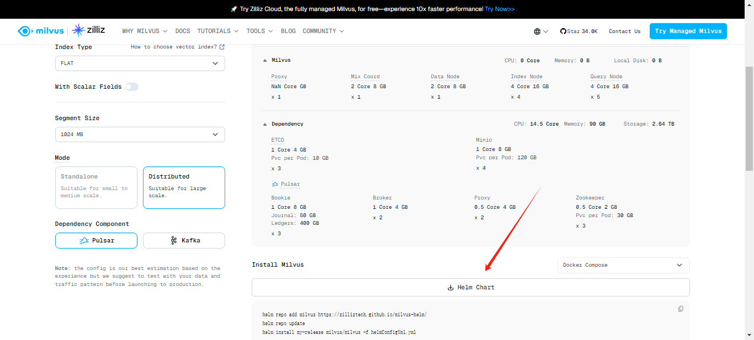Open the globe language selector

point(541,31)
